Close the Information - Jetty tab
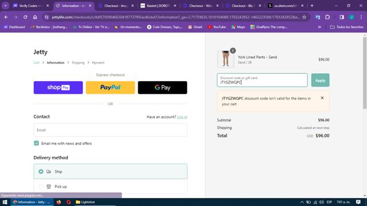The image size is (367, 206). (x=90, y=6)
